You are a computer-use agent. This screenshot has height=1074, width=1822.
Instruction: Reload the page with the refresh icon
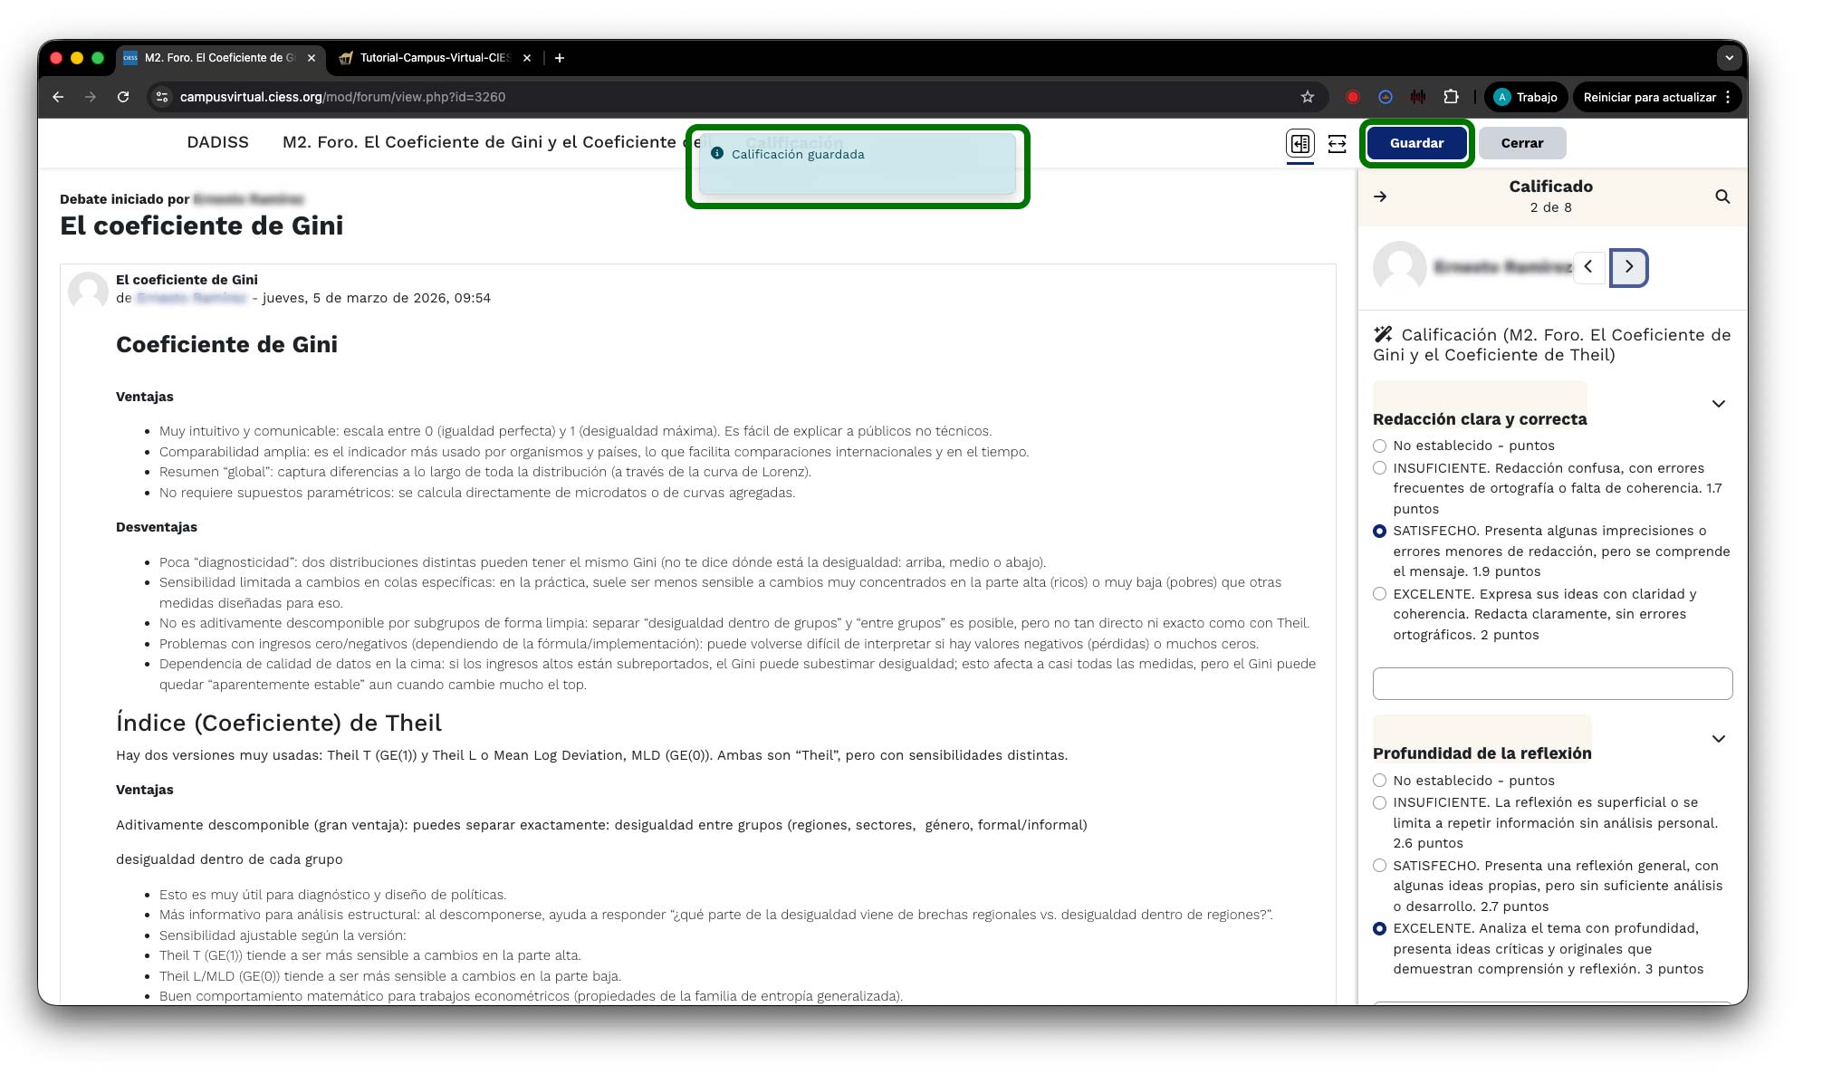[x=123, y=97]
